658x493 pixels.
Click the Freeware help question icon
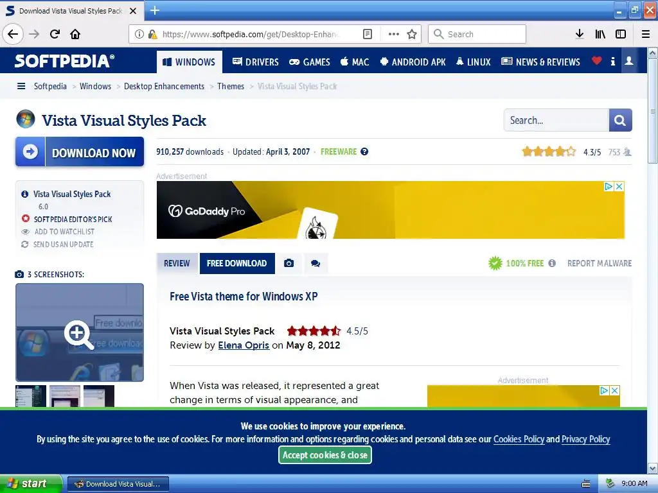pyautogui.click(x=364, y=151)
